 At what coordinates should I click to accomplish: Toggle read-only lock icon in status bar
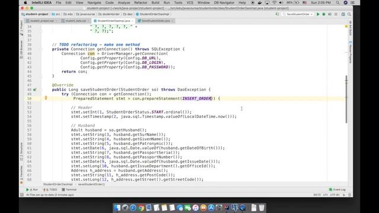[x=343, y=195]
